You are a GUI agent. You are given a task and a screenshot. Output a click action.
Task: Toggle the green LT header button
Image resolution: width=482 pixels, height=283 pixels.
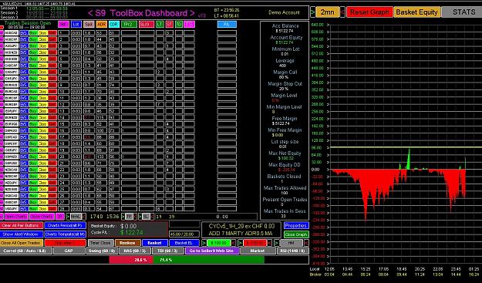(x=160, y=24)
